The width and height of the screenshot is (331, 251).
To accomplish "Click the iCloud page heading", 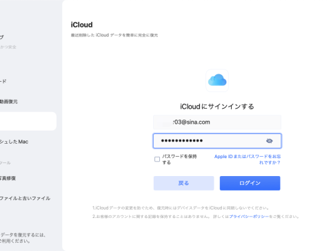I will [81, 25].
